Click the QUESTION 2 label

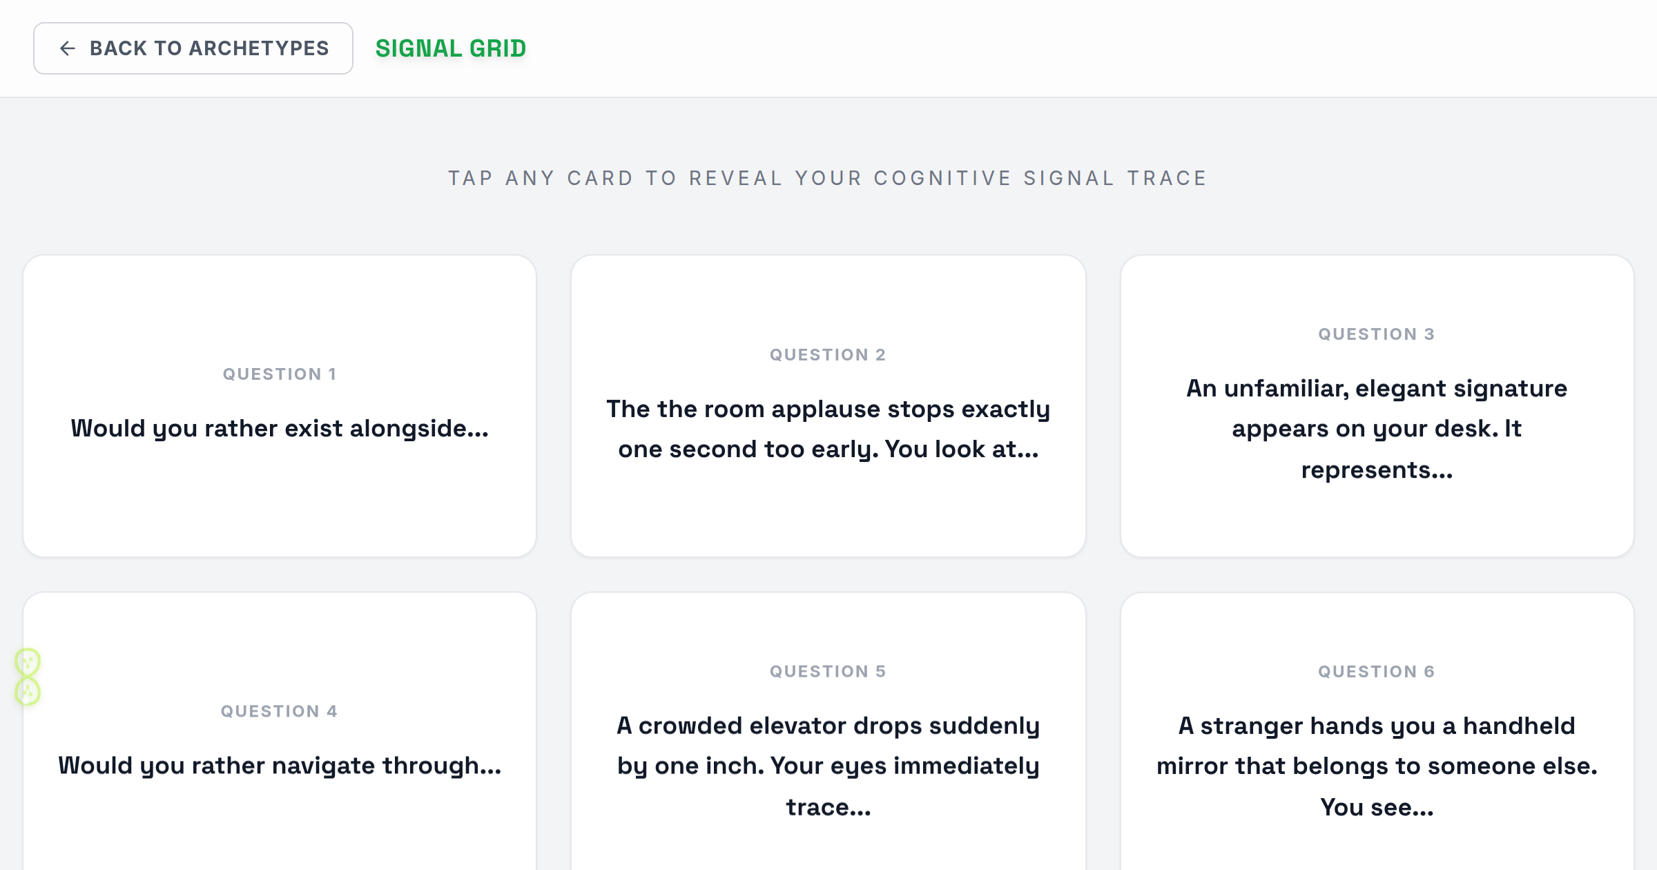828,355
